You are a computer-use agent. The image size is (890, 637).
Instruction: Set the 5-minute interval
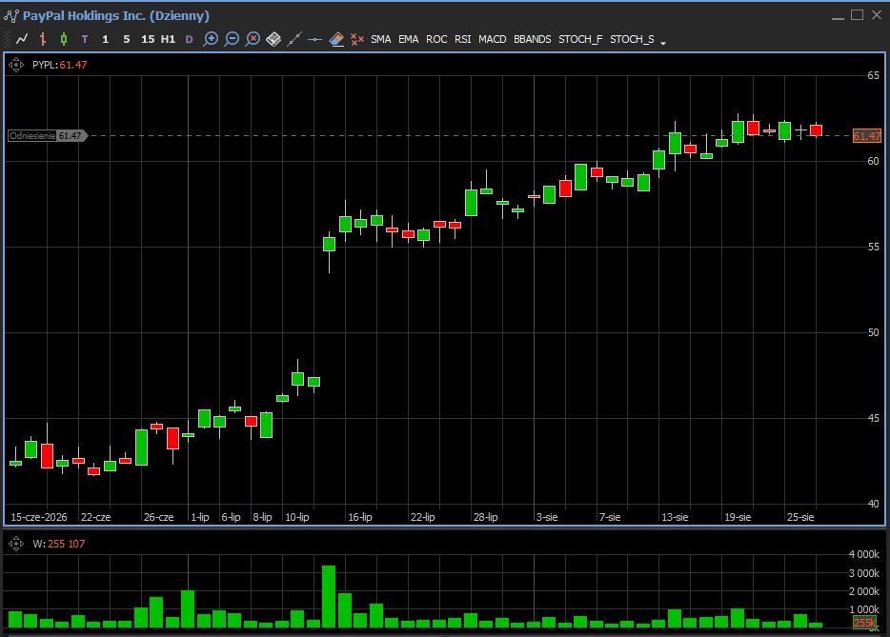[x=127, y=39]
